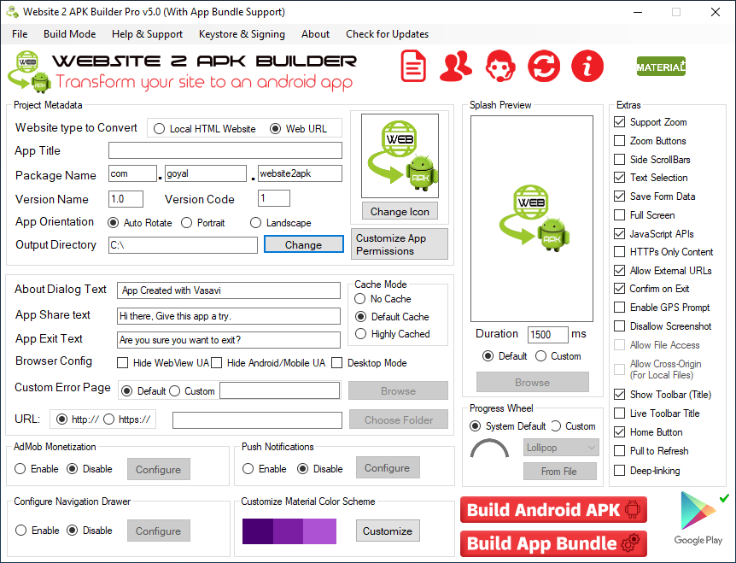Screen dimensions: 736x563
Task: Enable the Disallow Screenshot checkbox
Action: [x=620, y=326]
